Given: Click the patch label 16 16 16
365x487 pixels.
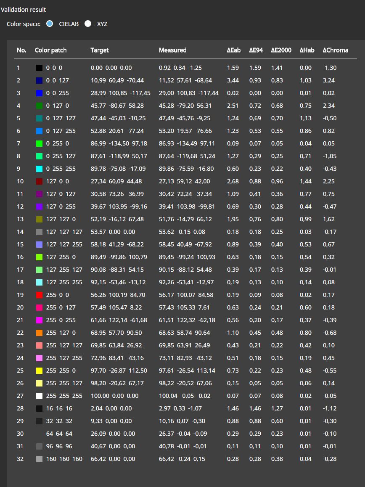Looking at the screenshot, I should click(59, 408).
